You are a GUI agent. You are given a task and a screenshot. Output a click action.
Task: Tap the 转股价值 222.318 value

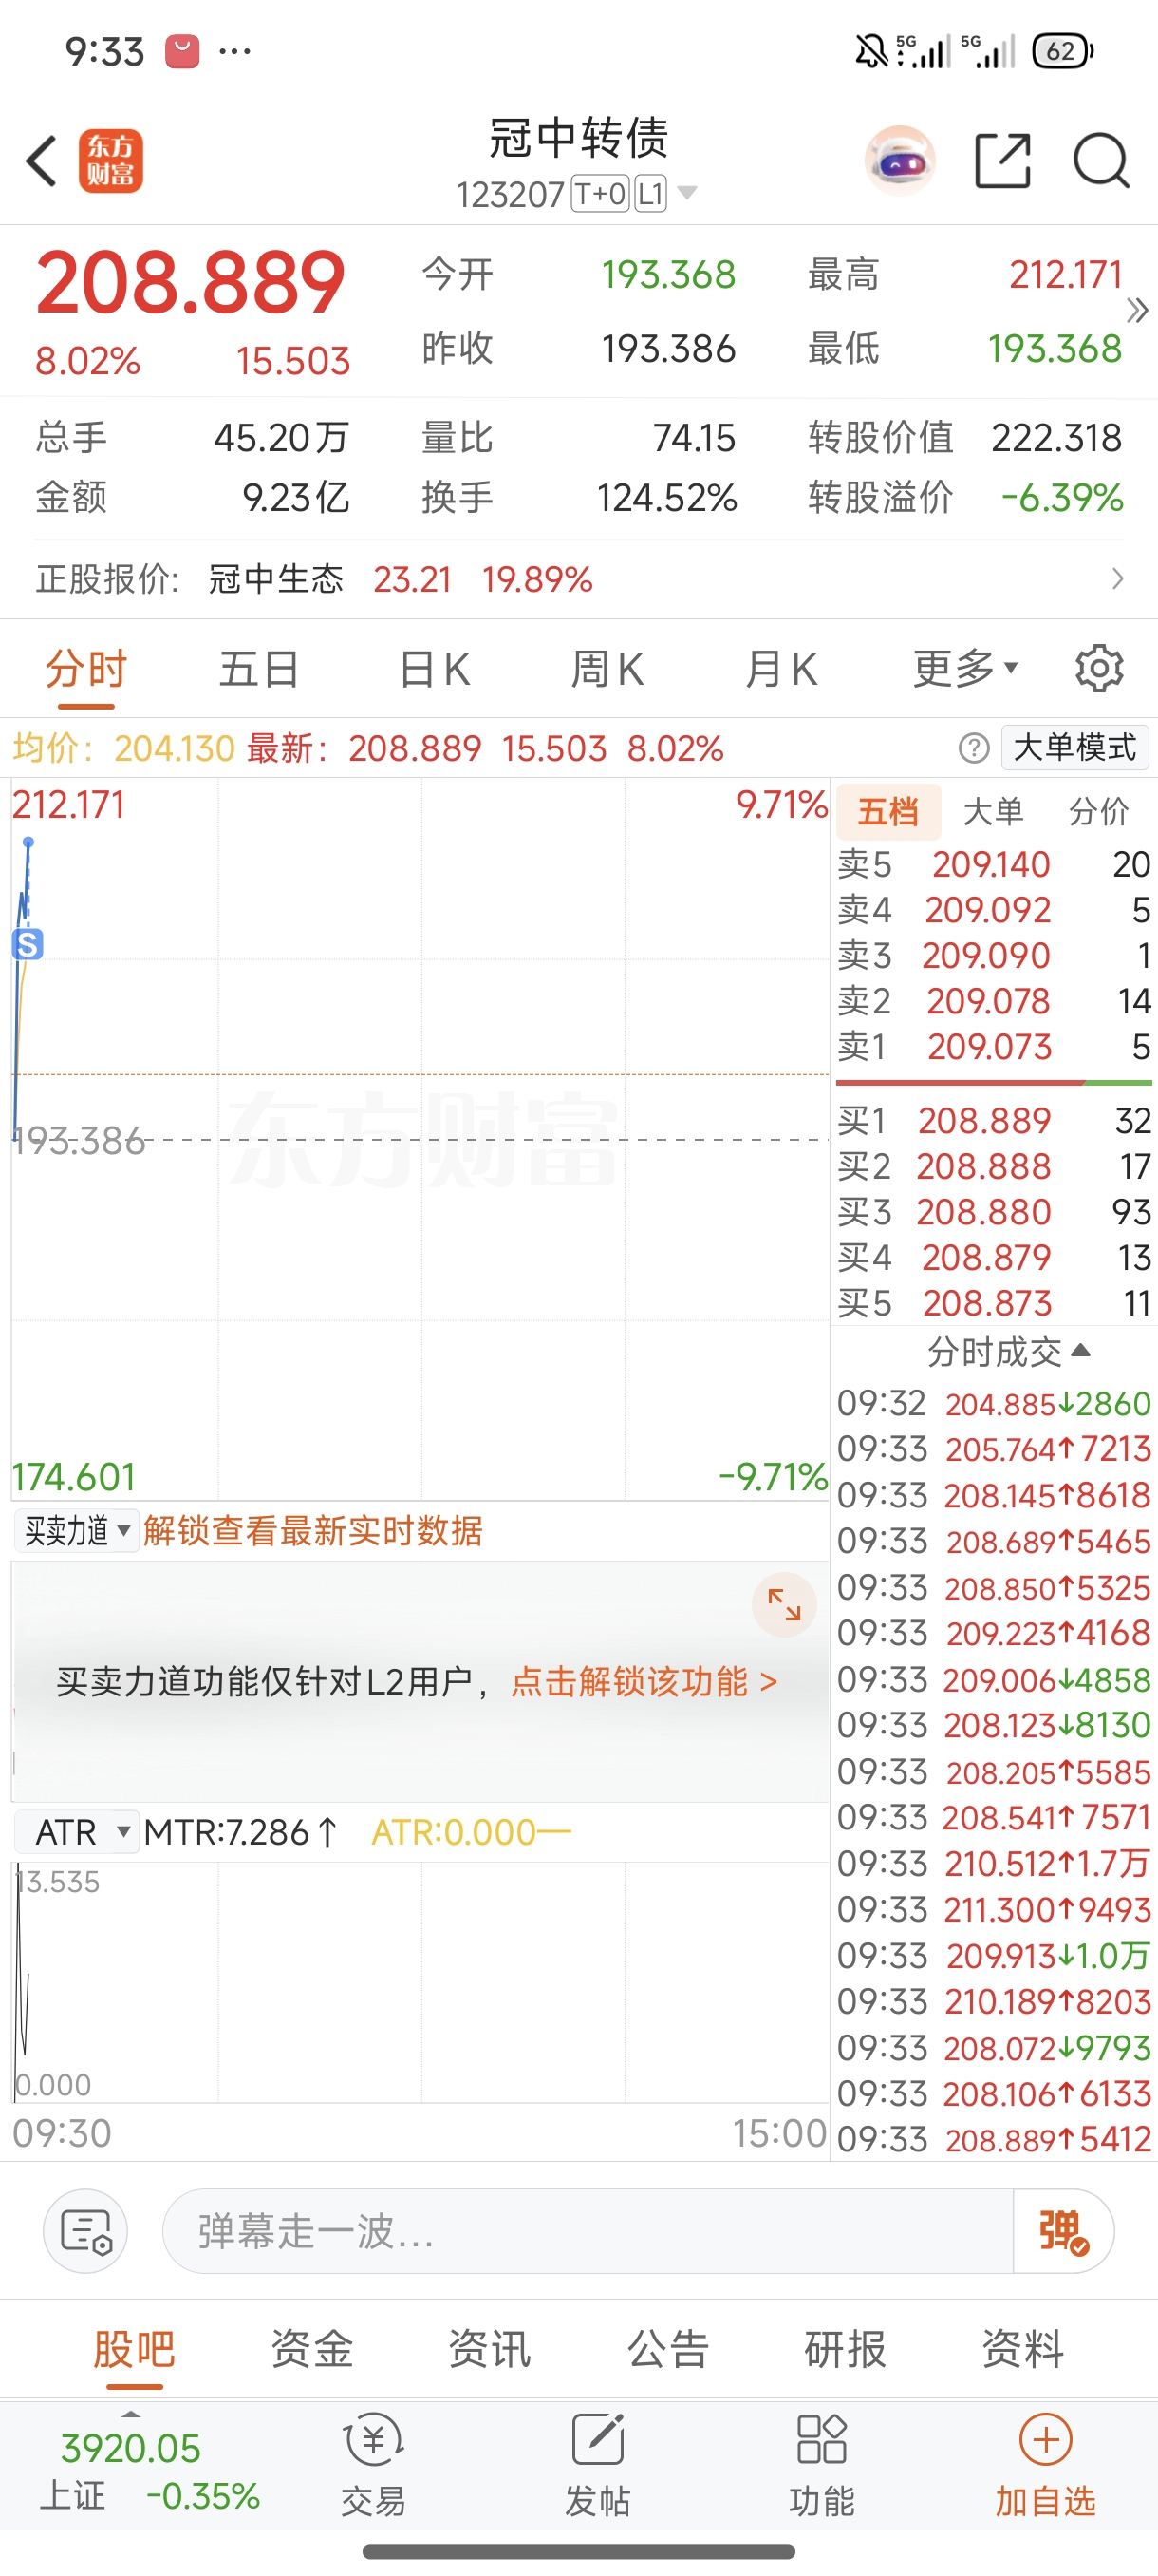1057,437
